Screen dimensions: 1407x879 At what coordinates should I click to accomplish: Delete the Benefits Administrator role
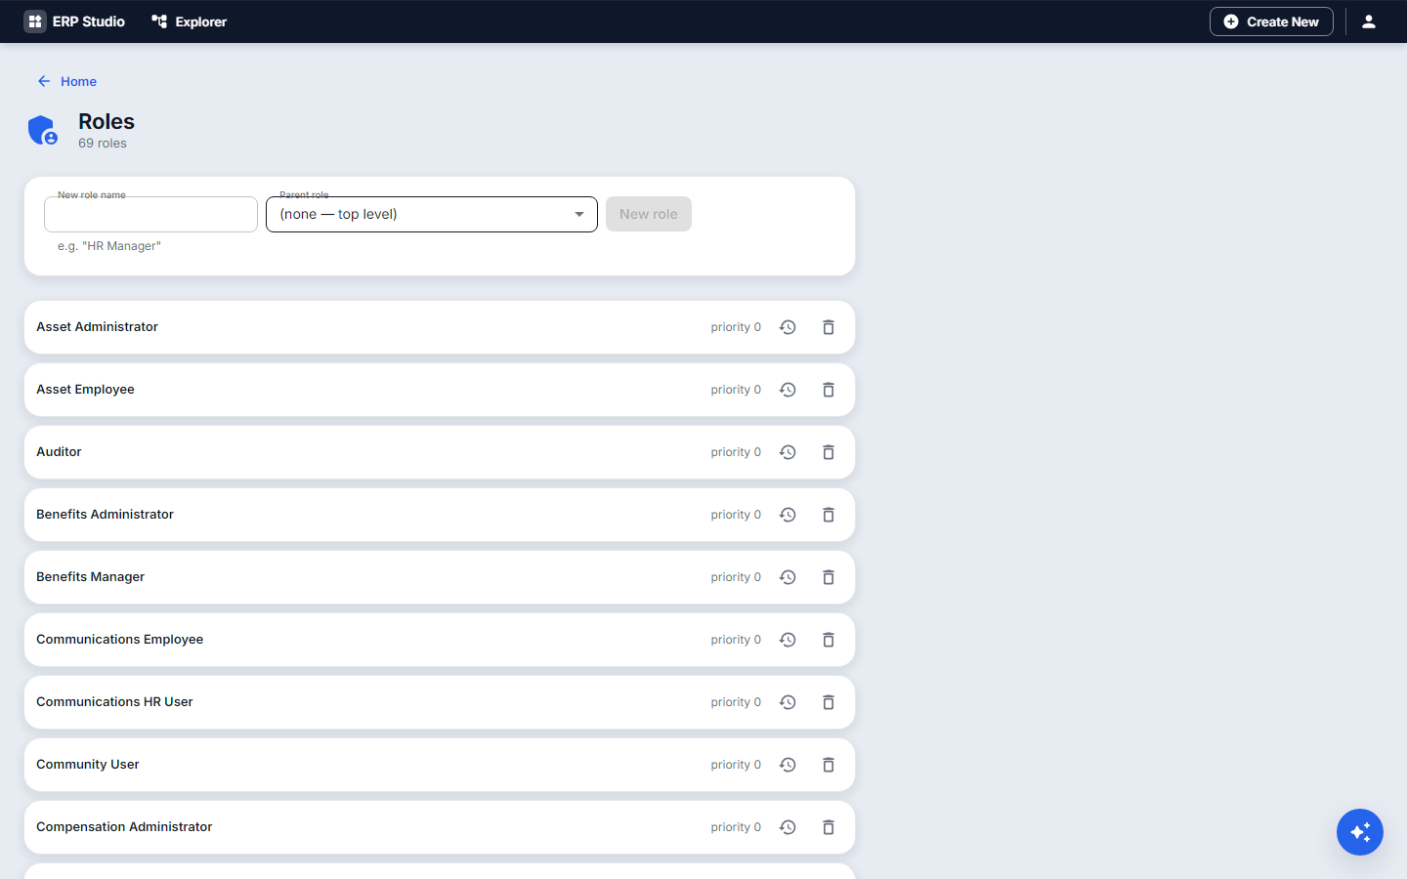click(829, 515)
